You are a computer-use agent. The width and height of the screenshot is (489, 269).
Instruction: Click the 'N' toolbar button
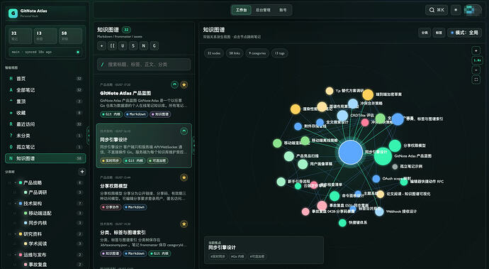(144, 46)
